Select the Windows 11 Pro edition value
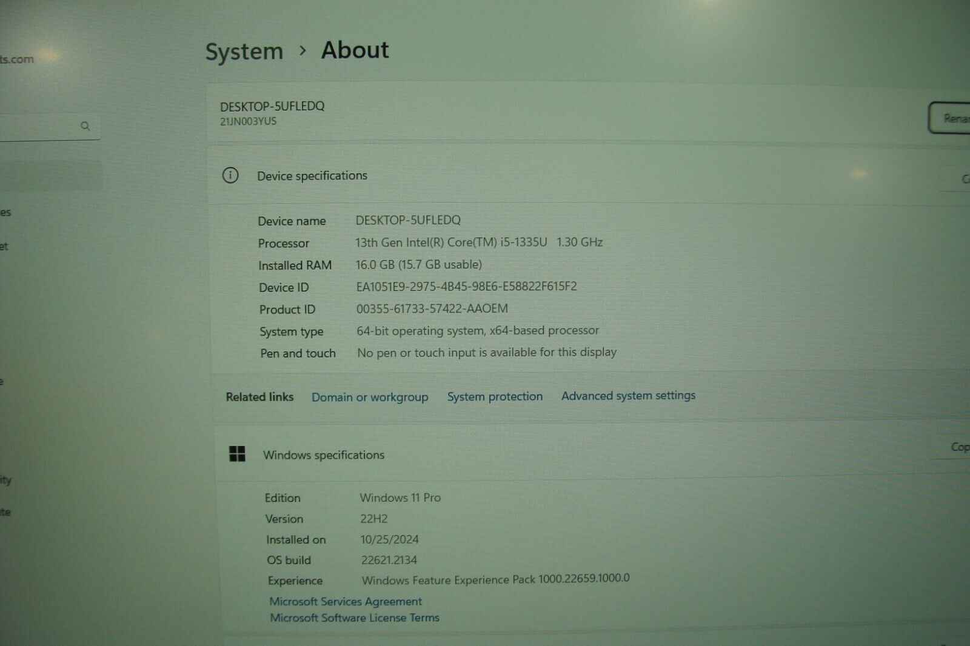 click(400, 498)
